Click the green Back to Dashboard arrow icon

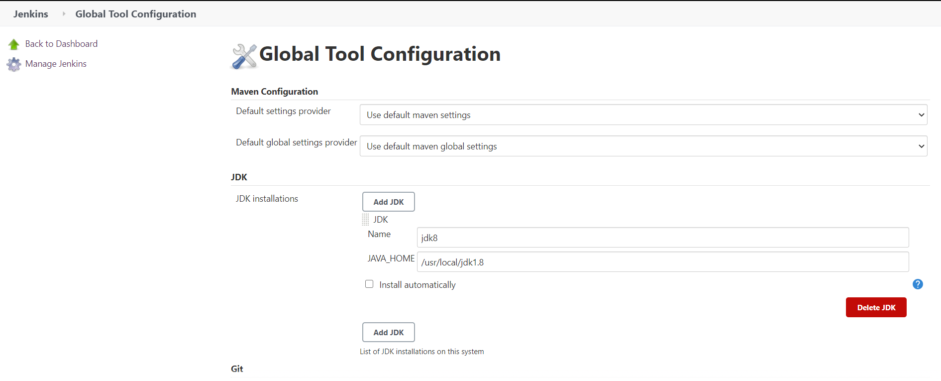click(14, 44)
